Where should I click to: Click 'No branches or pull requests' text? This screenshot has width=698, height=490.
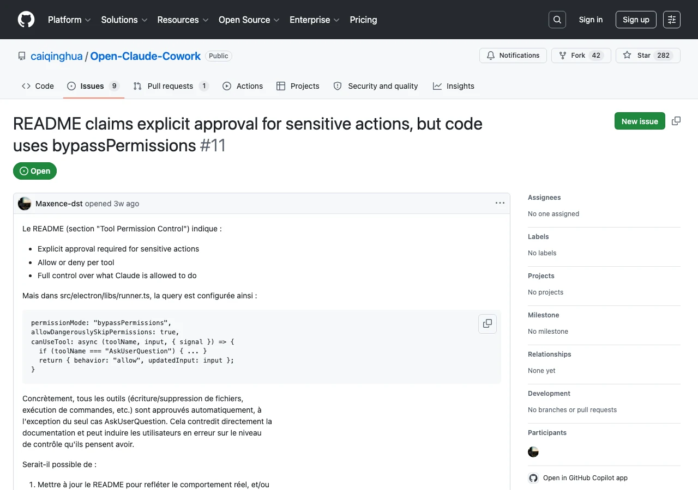click(x=573, y=410)
